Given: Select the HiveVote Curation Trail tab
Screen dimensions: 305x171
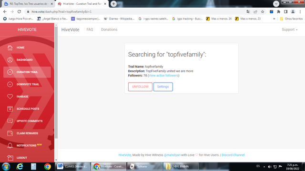Looking at the screenshot, I should click(81, 4).
